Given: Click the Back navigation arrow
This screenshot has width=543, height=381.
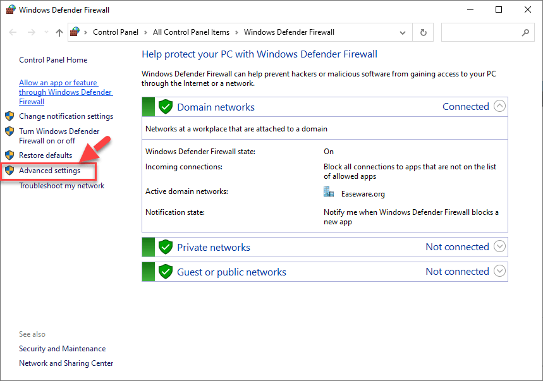Looking at the screenshot, I should pos(13,32).
